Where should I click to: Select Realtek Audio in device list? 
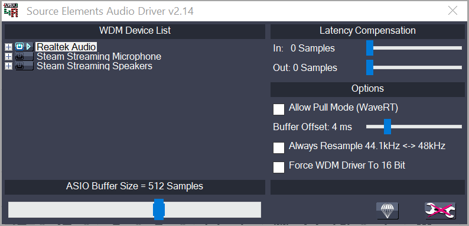click(x=66, y=47)
